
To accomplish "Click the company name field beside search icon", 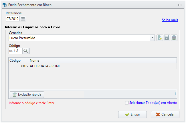I will [103, 51].
